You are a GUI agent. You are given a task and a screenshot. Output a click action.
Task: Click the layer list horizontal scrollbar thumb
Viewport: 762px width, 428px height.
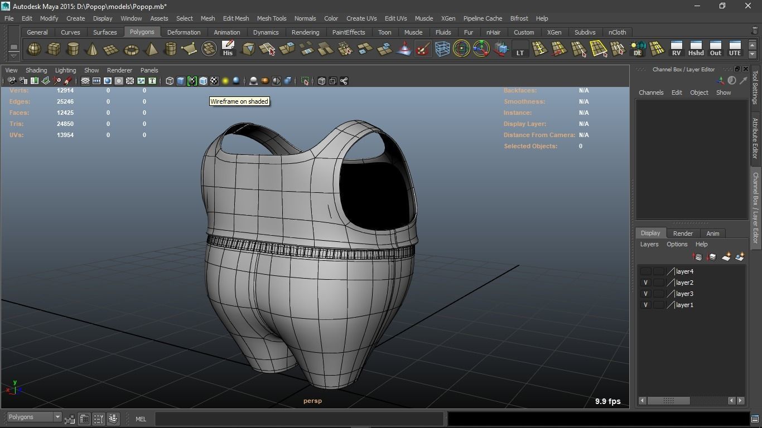point(668,400)
